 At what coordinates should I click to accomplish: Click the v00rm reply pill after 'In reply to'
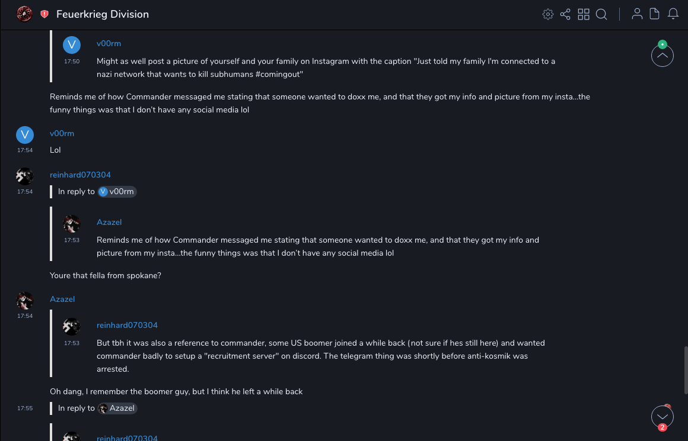click(x=117, y=192)
